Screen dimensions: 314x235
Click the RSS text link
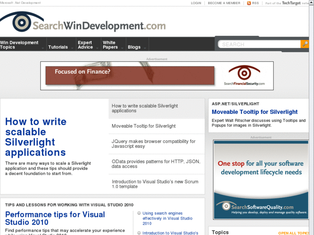pyautogui.click(x=255, y=3)
